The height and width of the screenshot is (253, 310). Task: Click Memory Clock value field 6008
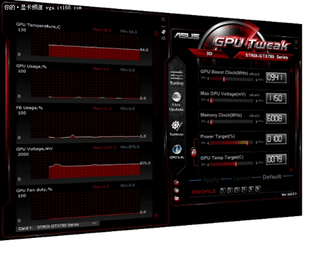276,119
